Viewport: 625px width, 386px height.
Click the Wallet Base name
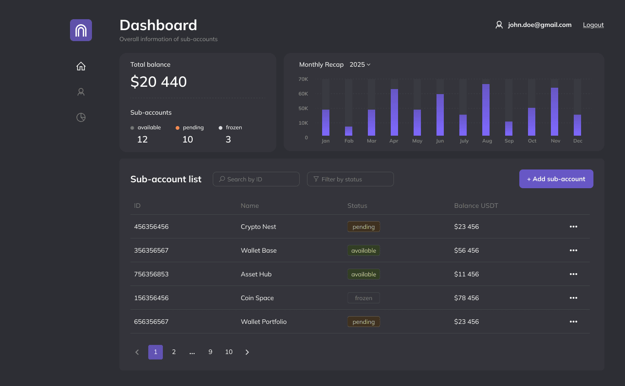pos(259,250)
